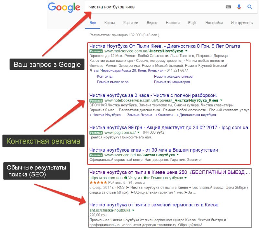Click the Реклама badge of lpcg.com.ua ad

tap(96, 133)
